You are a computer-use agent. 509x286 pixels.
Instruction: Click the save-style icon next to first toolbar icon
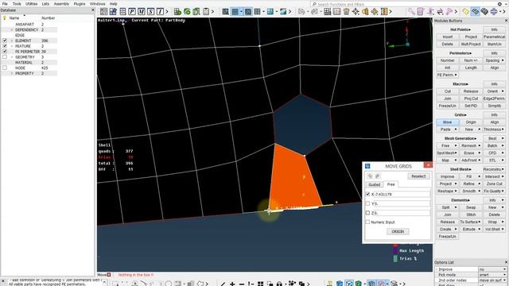113,12
